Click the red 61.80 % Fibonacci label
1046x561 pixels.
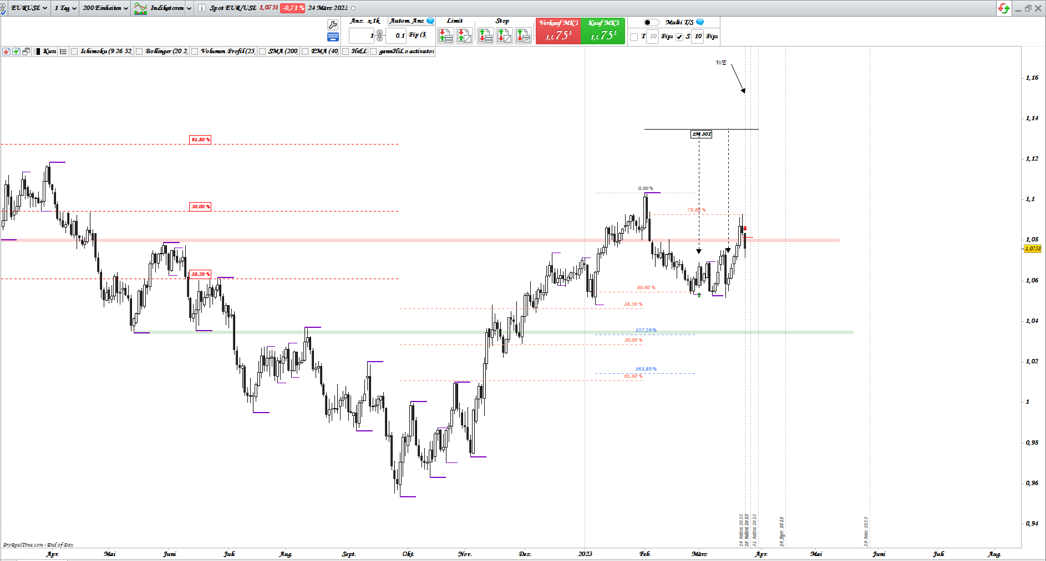pos(200,140)
